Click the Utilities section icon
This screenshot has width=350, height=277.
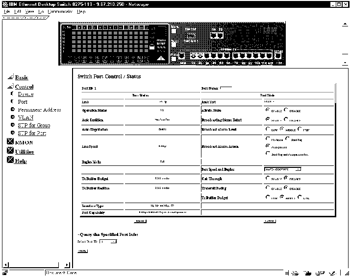pos(10,152)
